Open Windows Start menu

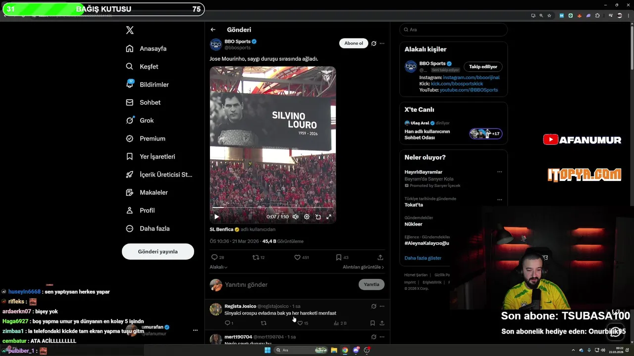tap(267, 350)
